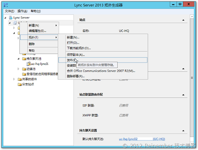198x150 pixels.
Task: Collapse the 站点 section header
Action: point(183,20)
